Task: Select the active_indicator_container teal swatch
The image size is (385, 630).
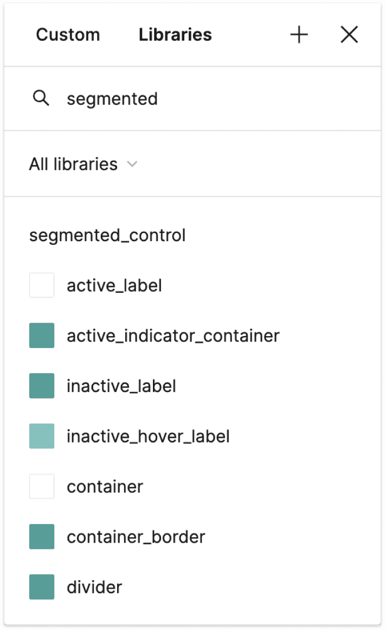Action: click(42, 336)
